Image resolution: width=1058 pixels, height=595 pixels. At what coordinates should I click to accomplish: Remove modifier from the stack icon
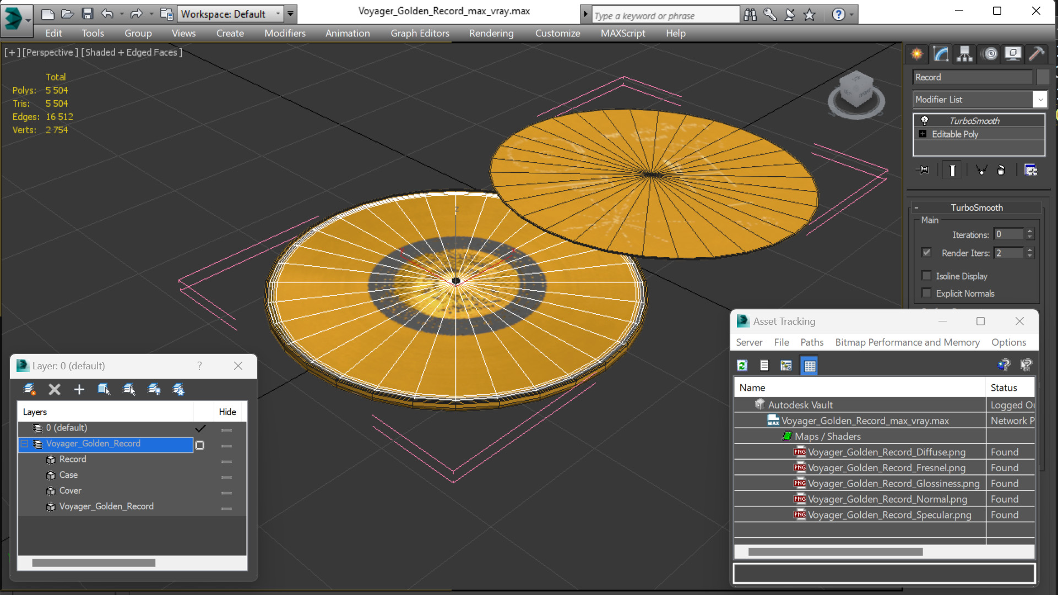(x=1001, y=170)
